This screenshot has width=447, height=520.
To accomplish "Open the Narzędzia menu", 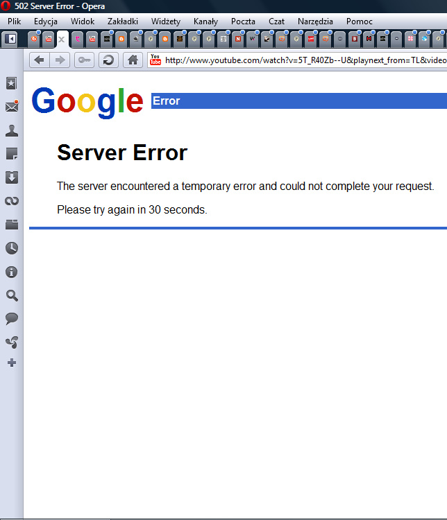I will pos(315,21).
